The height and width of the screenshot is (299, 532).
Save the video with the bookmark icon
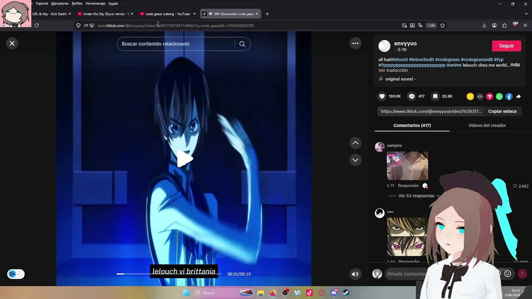click(435, 96)
